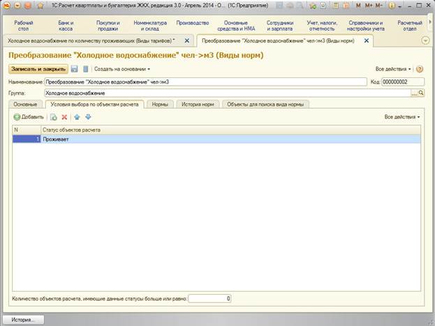Viewport: 435px width, 326px height.
Task: Open the Производство section
Action: (x=193, y=23)
